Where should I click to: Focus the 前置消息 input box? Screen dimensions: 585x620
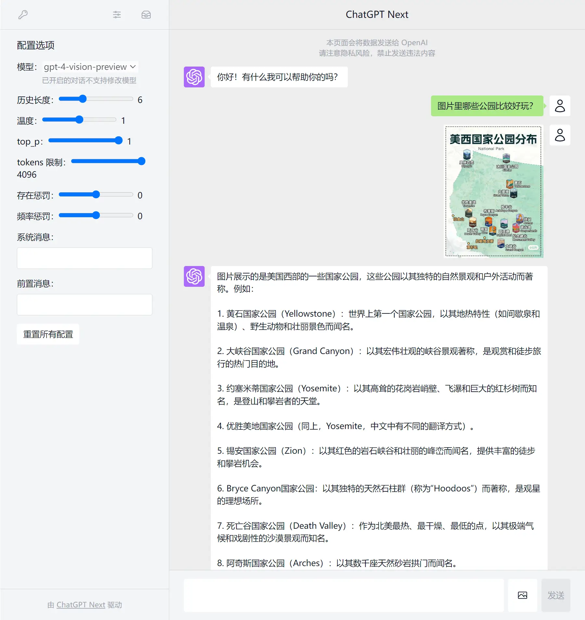pos(84,305)
